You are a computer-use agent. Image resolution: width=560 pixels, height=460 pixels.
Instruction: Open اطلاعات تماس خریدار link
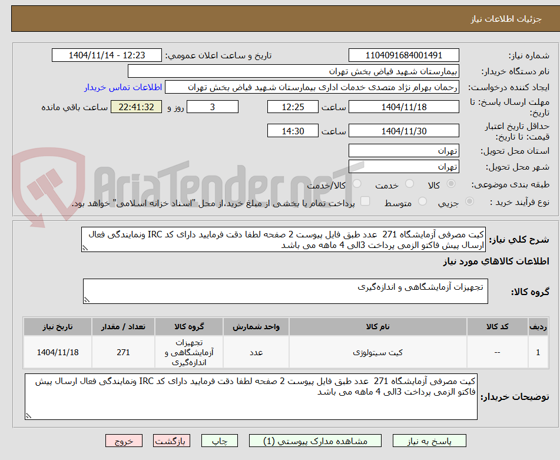pos(123,87)
